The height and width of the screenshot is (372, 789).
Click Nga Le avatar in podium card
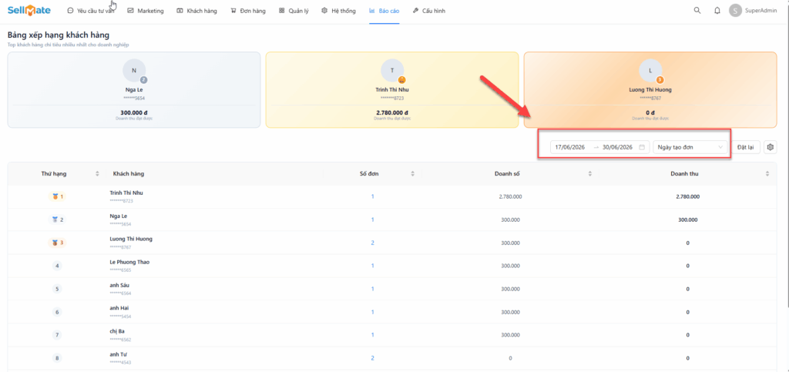click(x=134, y=71)
